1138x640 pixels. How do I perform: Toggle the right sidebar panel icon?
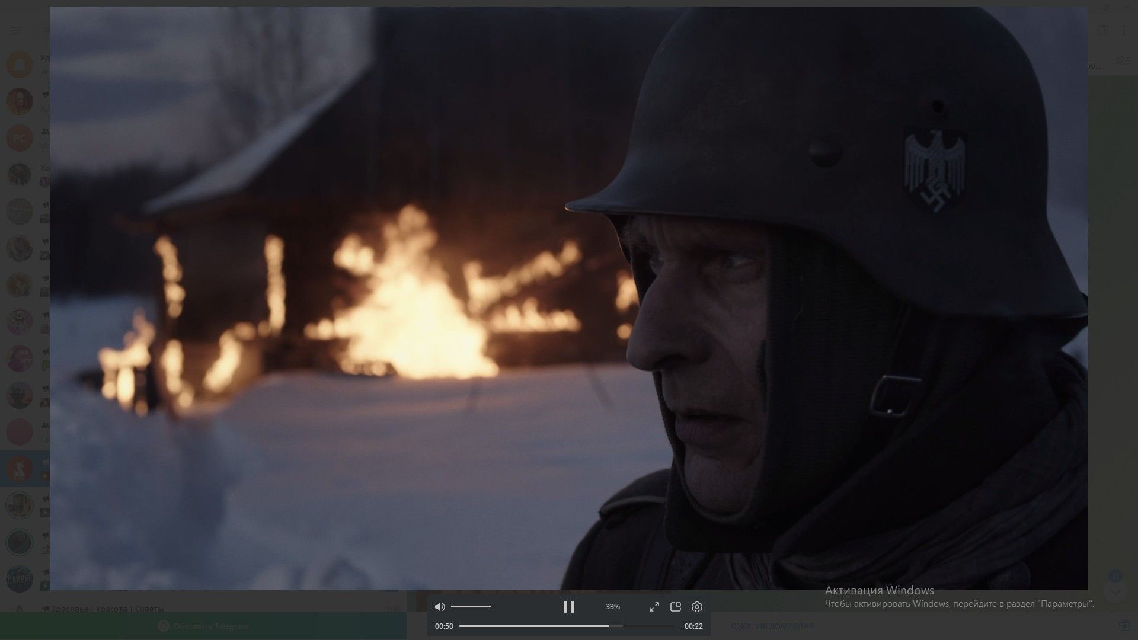pos(1102,30)
